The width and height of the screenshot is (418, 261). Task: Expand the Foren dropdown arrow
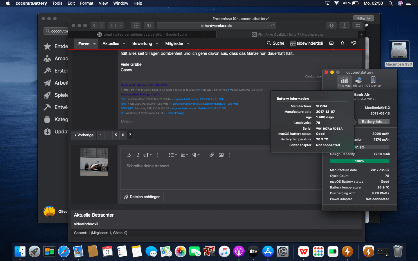point(94,44)
